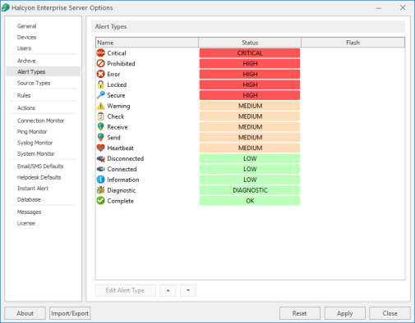Open the License page
415x323 pixels.
(x=26, y=223)
